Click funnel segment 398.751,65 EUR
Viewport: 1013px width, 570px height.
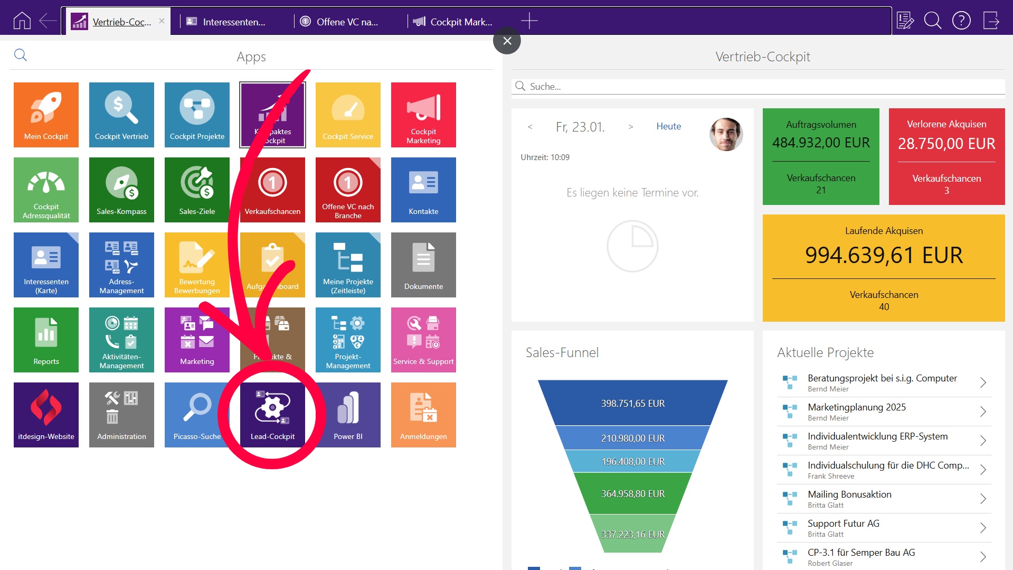click(x=632, y=403)
